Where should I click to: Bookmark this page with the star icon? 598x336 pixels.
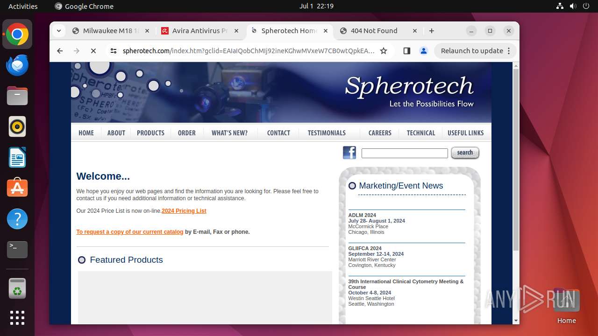[384, 51]
